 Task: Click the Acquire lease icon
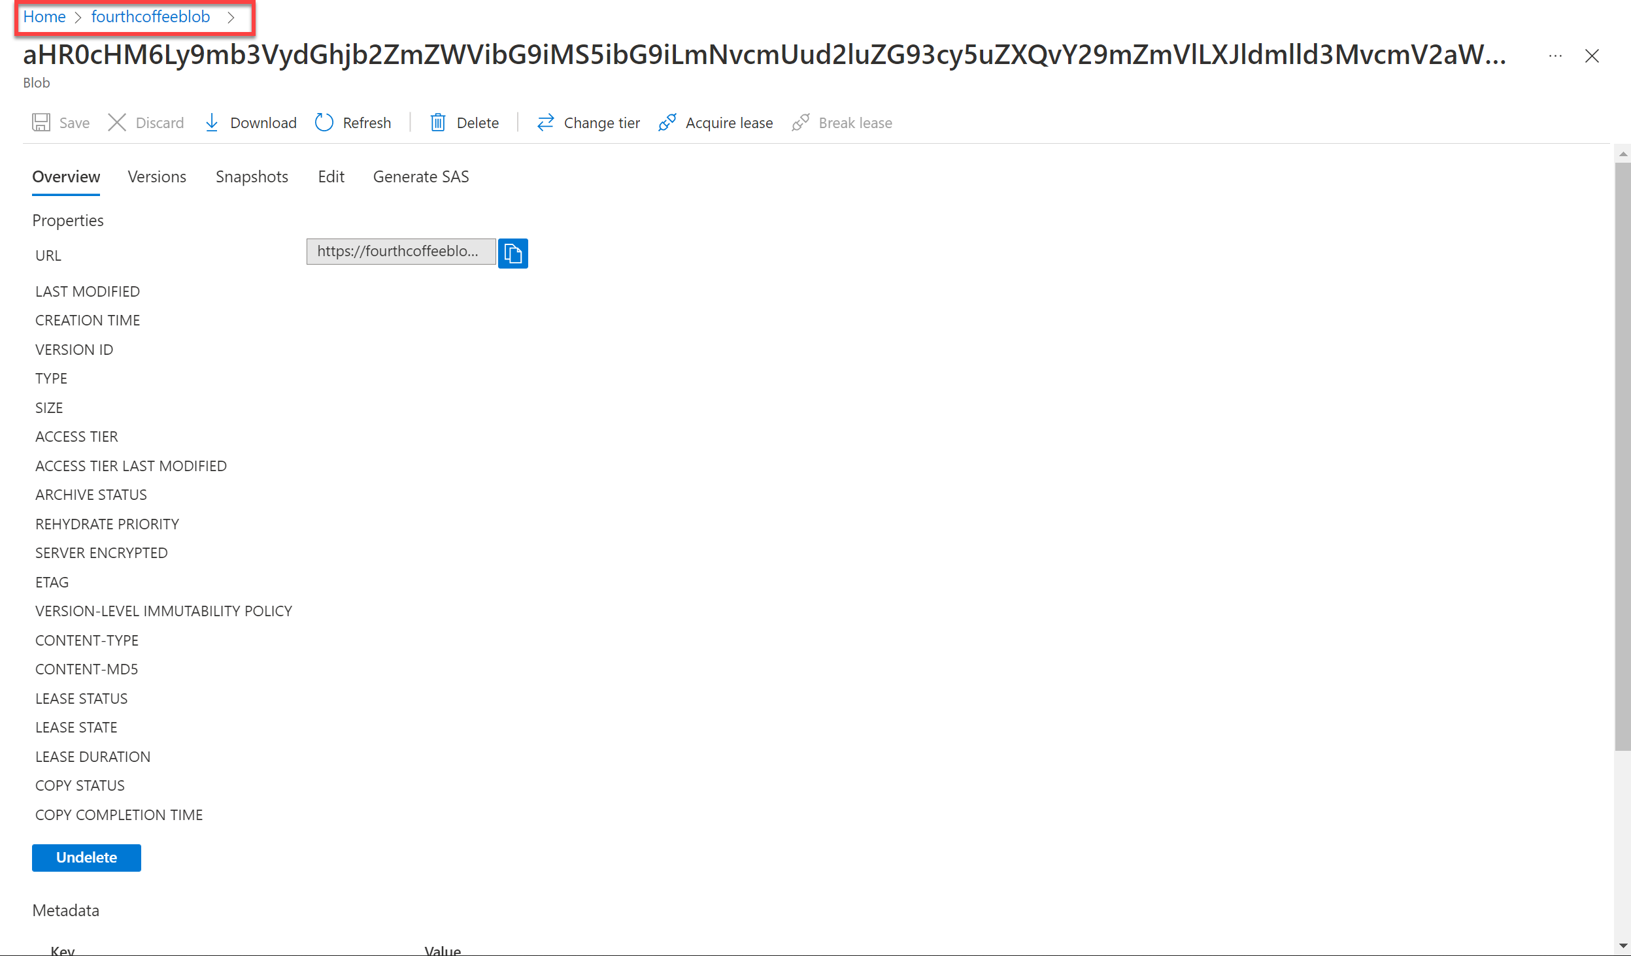coord(667,122)
